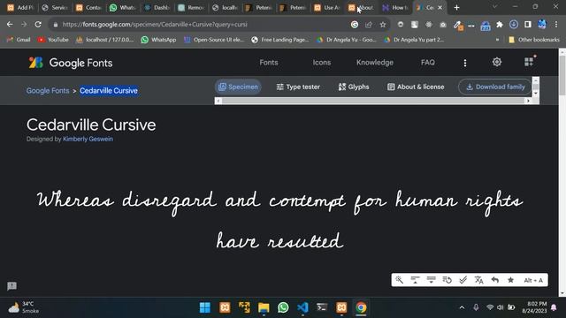Open the Windows Start menu
The image size is (566, 318).
[x=204, y=307]
